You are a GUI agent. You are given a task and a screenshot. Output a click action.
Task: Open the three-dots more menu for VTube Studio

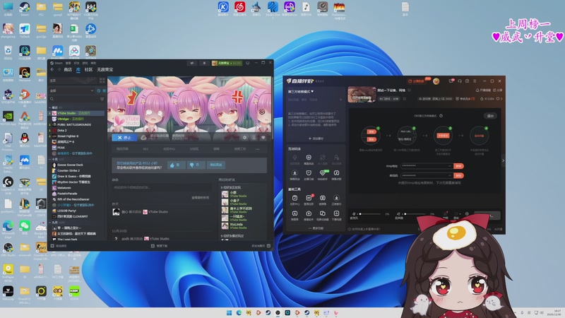257,149
